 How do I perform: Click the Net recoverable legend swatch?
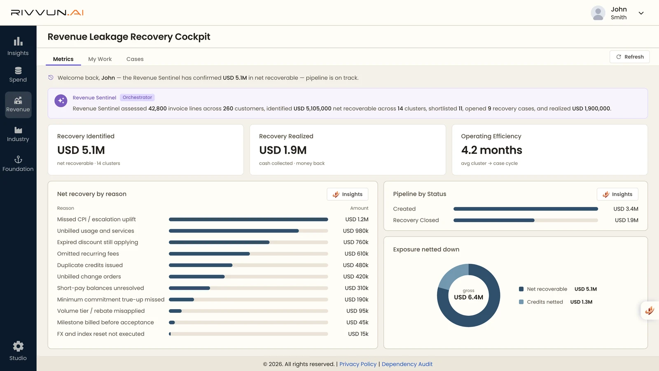tap(521, 289)
